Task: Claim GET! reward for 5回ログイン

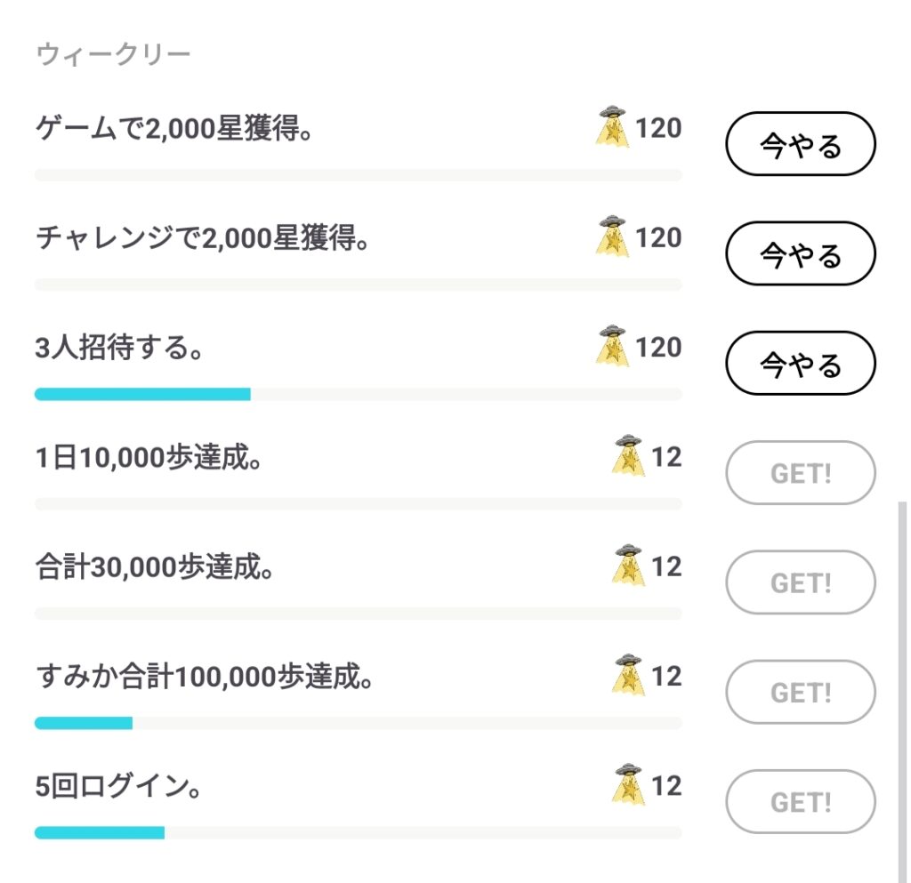Action: click(801, 802)
